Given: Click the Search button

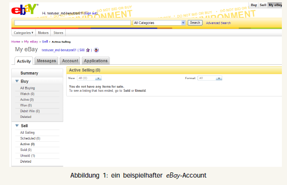Looking at the screenshot, I should click(x=195, y=23).
